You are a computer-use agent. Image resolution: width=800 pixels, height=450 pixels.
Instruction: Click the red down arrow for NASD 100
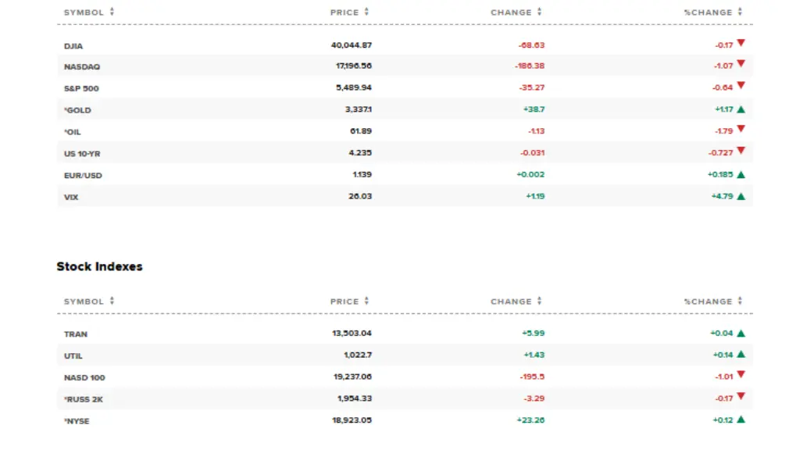click(x=741, y=375)
